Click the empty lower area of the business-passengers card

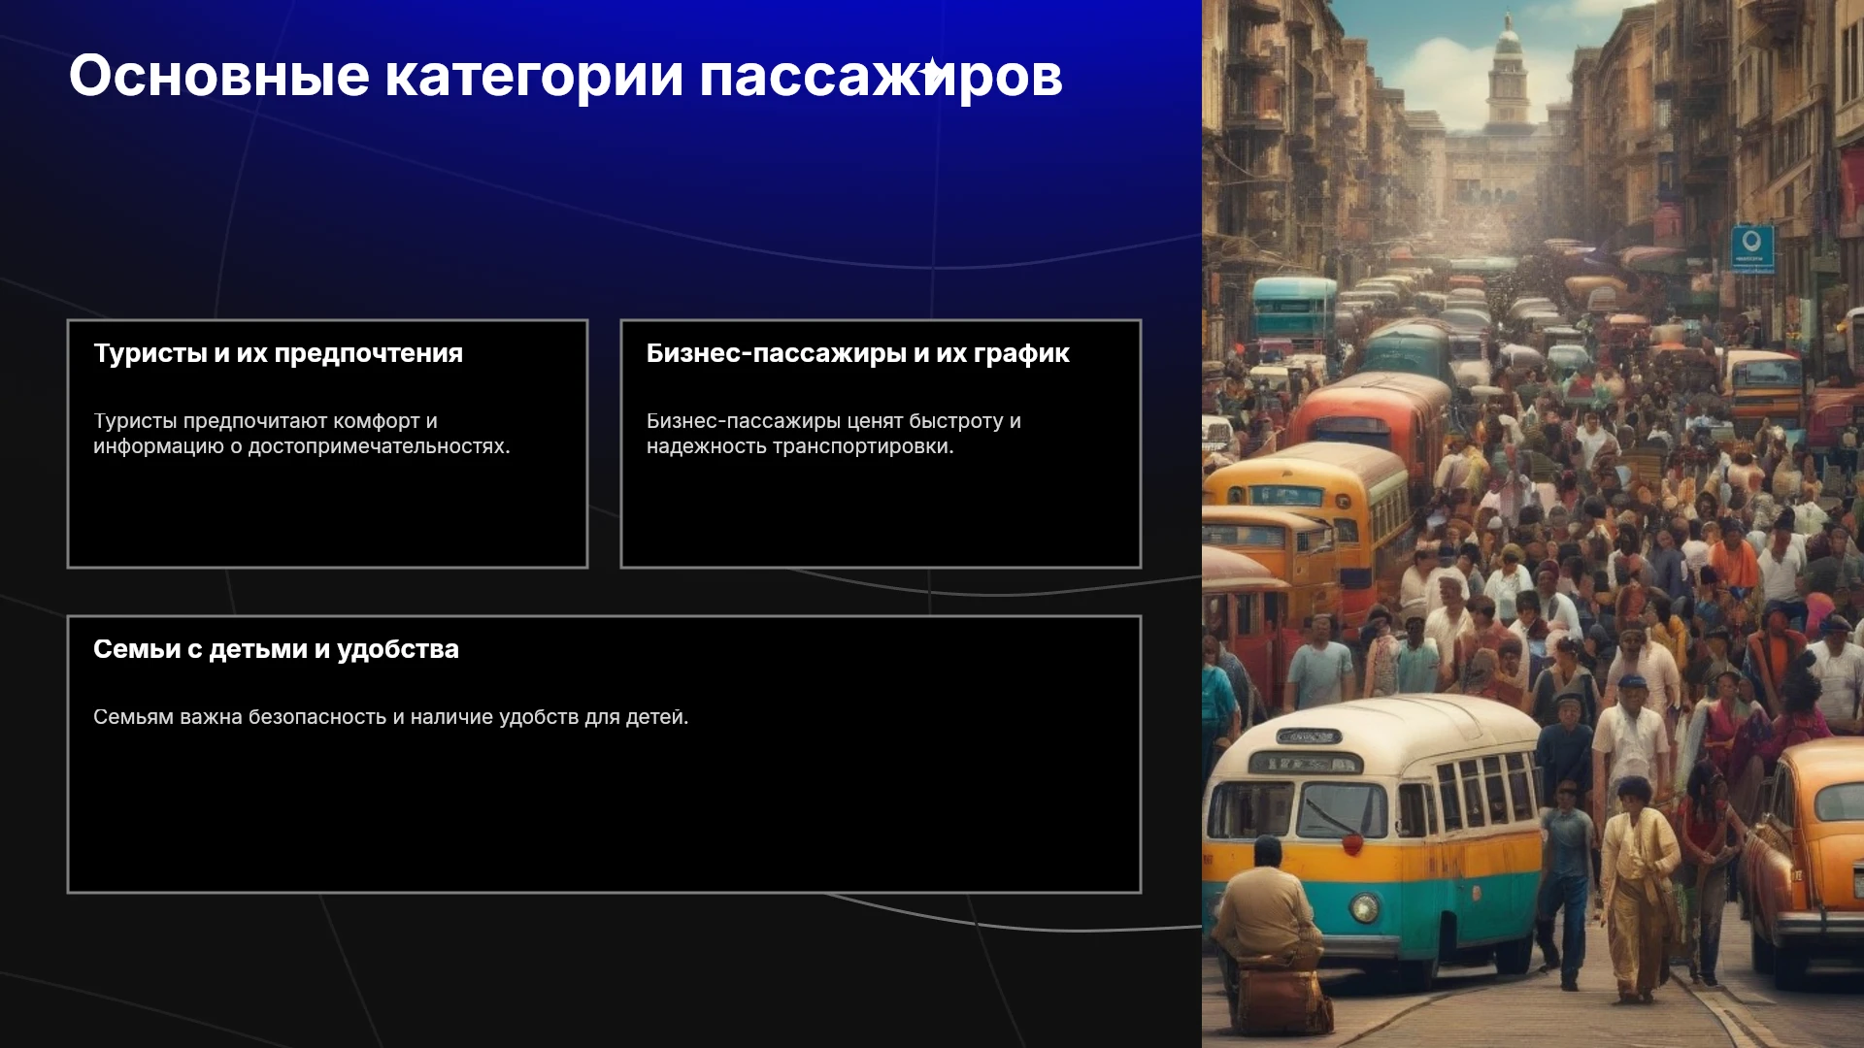[x=881, y=514]
